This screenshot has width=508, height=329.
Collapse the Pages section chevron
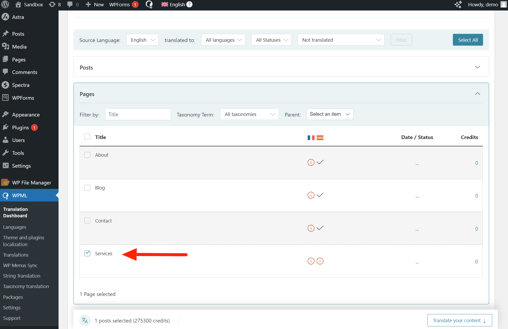[478, 94]
